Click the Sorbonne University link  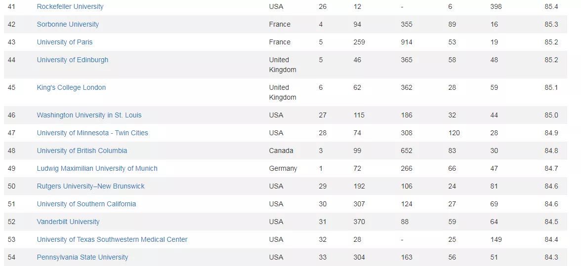tap(68, 24)
